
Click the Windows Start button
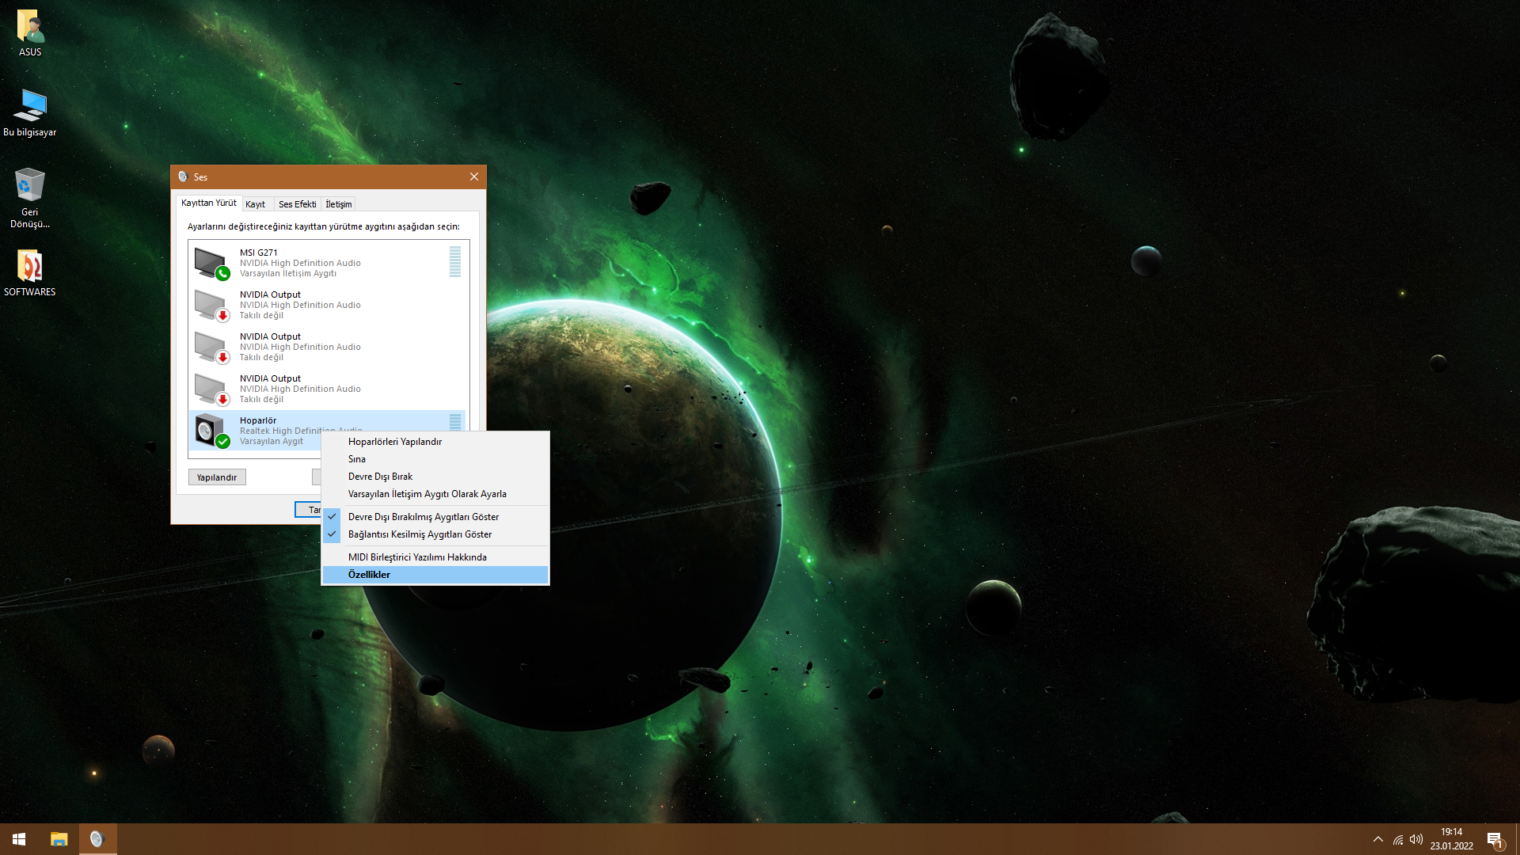coord(19,839)
